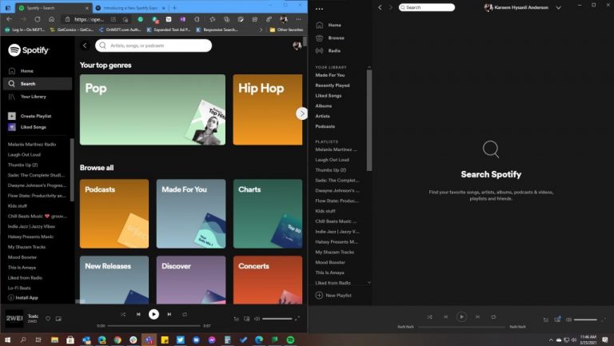Viewport: 614px width, 346px height.
Task: Open the Concerts browse tile
Action: tap(268, 280)
